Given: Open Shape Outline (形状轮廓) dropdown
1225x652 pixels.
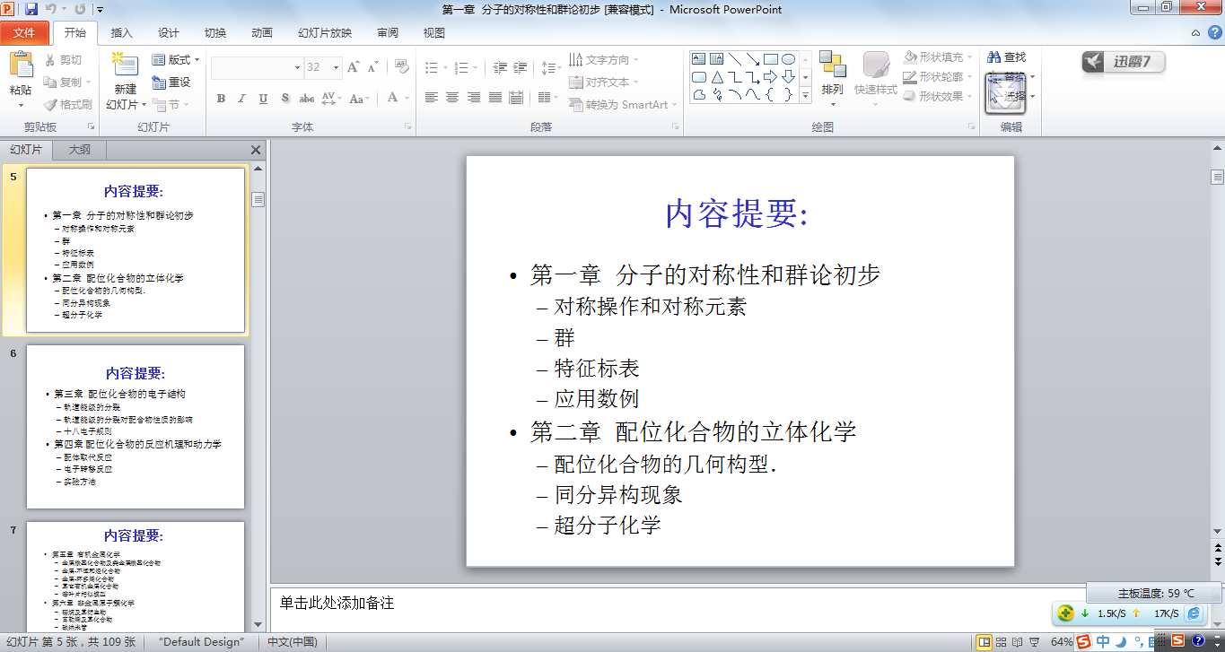Looking at the screenshot, I should [937, 77].
